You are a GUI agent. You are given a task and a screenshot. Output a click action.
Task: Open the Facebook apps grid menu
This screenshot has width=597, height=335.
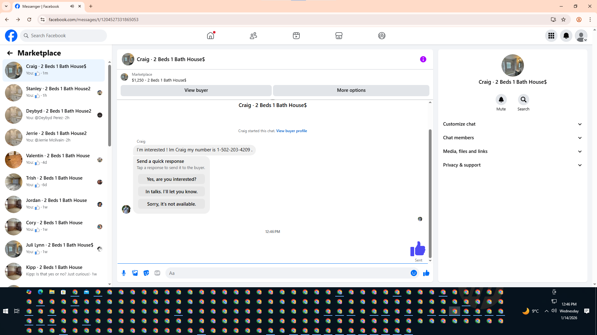[551, 36]
